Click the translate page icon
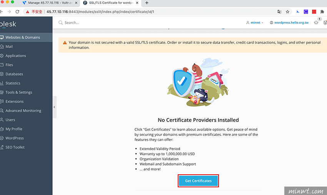Viewport: 327px width, 195px height. pyautogui.click(x=279, y=12)
